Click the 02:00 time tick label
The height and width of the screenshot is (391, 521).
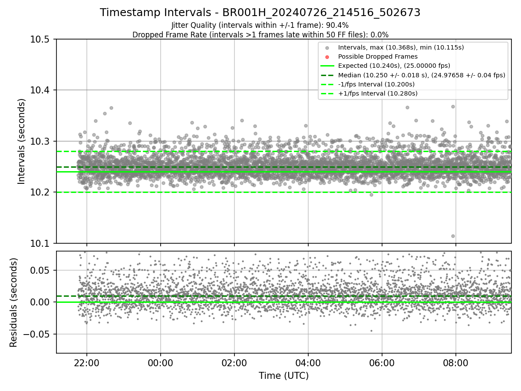[x=234, y=363]
